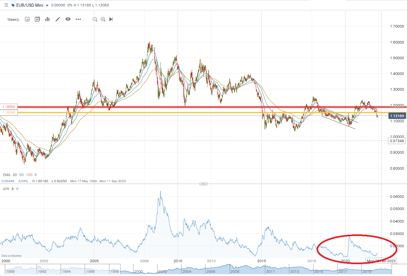The width and height of the screenshot is (407, 276).
Task: Open the hamburger menu
Action: [x=6, y=5]
